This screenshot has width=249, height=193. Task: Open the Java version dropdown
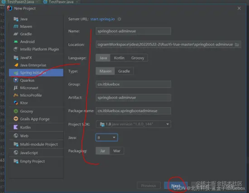(106, 138)
